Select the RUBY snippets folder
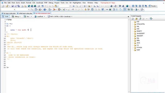165x93 pixels. [137, 50]
